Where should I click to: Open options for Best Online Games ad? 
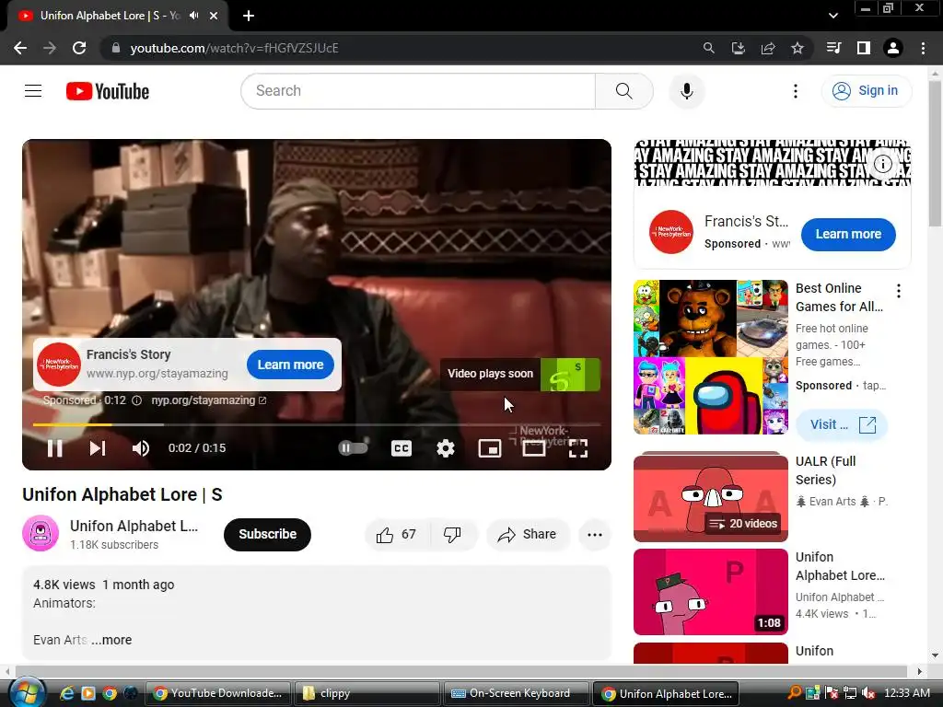tap(899, 291)
